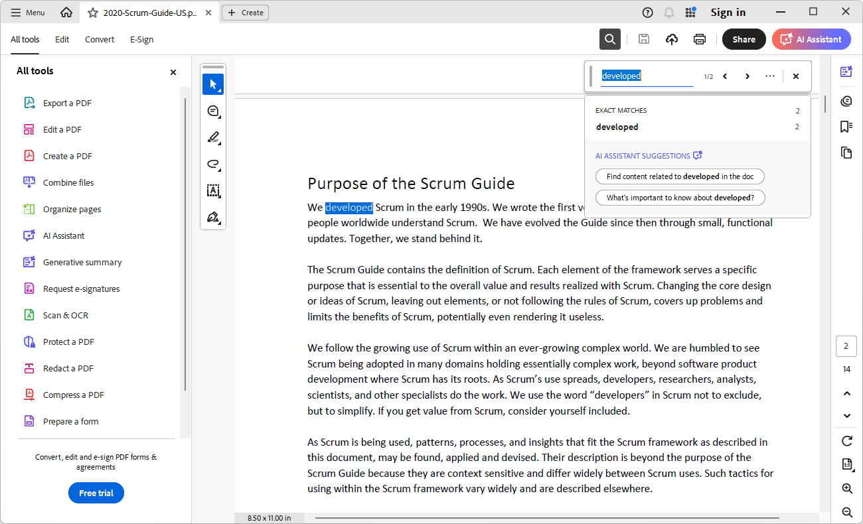The image size is (863, 524).
Task: Select the Selection tool
Action: point(213,84)
